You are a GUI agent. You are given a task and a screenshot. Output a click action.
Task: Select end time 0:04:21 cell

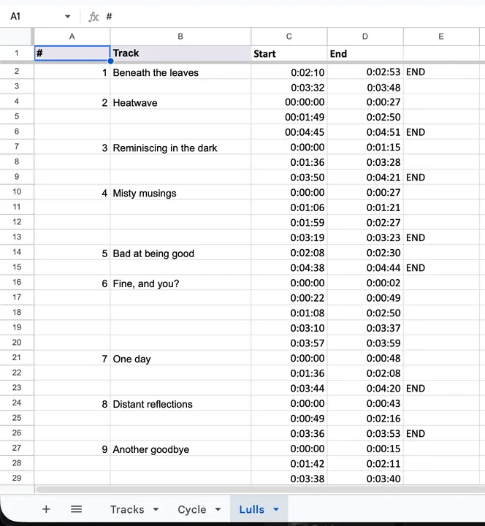365,178
